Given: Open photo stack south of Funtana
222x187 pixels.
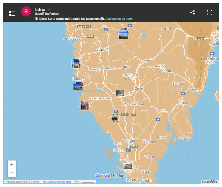Looking at the screenshot, I should (x=78, y=87).
